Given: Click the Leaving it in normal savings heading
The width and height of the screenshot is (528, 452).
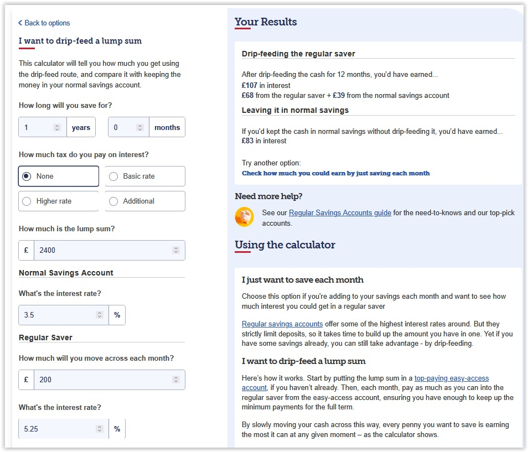Looking at the screenshot, I should (x=295, y=111).
